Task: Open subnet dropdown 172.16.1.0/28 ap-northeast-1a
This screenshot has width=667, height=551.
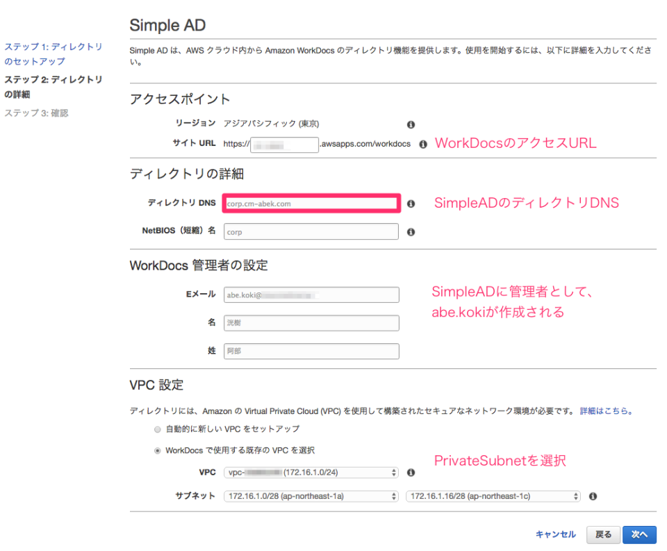Action: pos(311,496)
